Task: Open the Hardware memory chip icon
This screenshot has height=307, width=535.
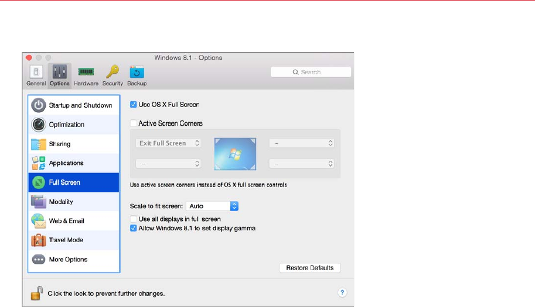Action: (86, 71)
